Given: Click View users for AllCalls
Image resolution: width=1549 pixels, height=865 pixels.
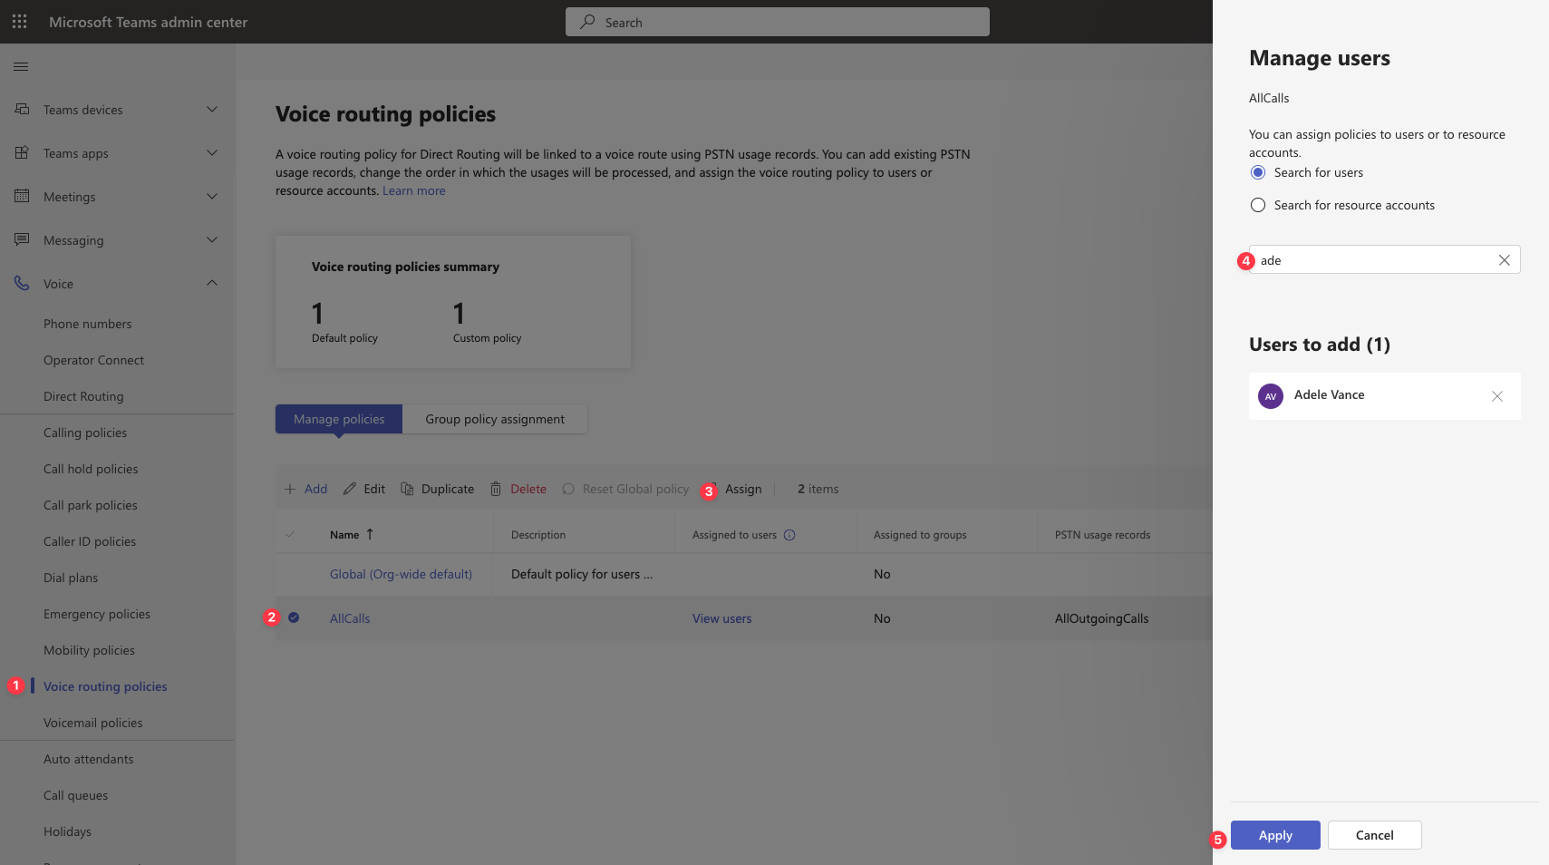Looking at the screenshot, I should 722,618.
